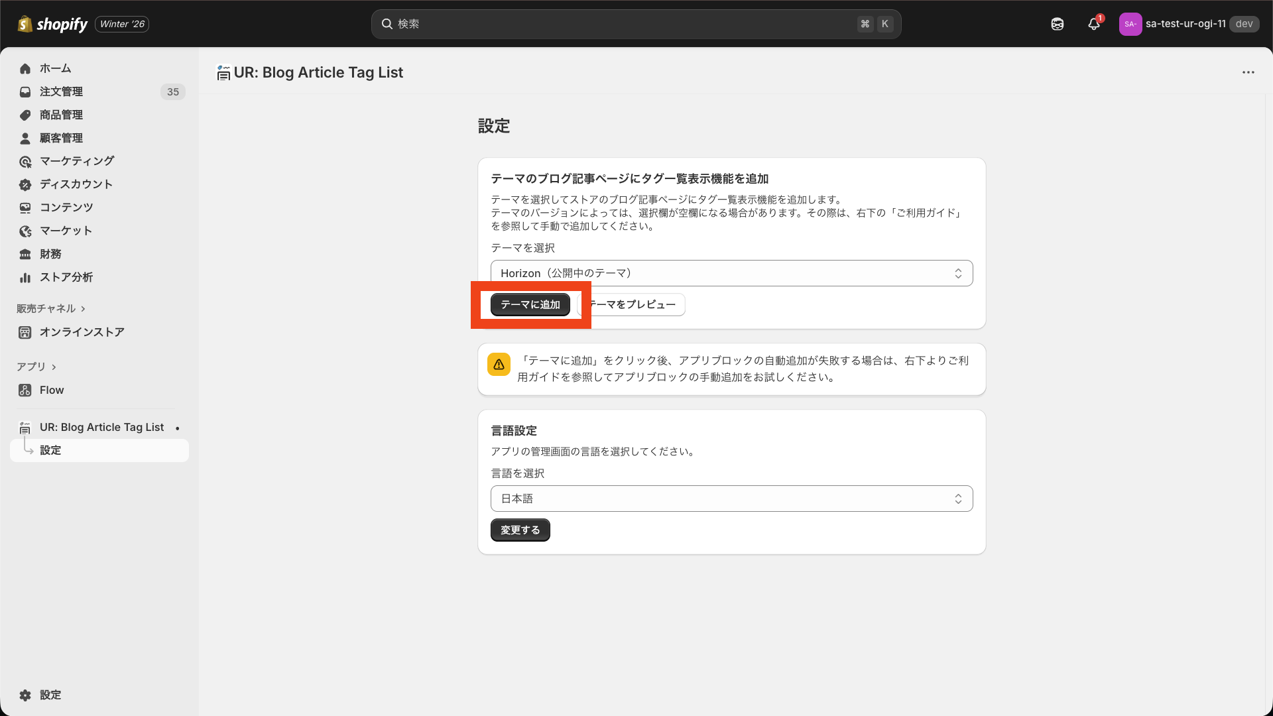Open the 日本語 language dropdown
The height and width of the screenshot is (716, 1273).
click(x=731, y=498)
